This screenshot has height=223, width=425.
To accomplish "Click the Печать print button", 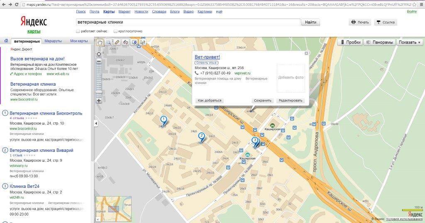I will click(x=360, y=22).
